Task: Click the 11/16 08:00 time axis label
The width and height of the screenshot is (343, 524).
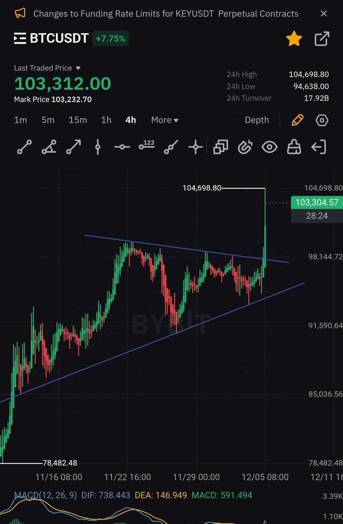Action: click(x=59, y=477)
